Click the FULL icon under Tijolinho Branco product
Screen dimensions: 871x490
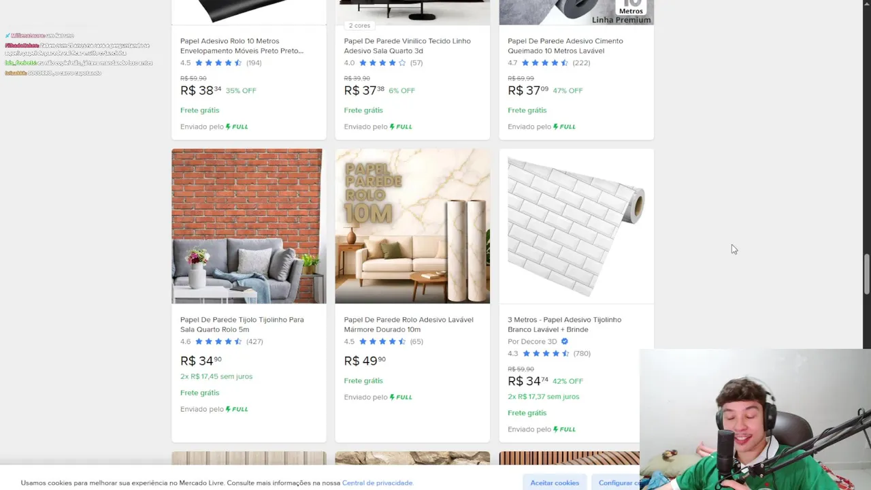[x=564, y=429]
